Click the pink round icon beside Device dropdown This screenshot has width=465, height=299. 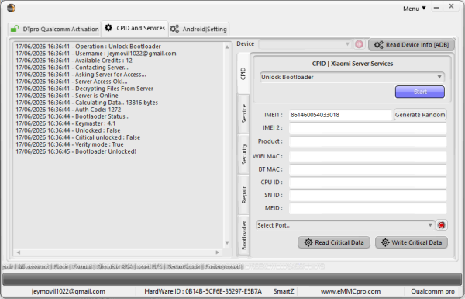coord(359,44)
